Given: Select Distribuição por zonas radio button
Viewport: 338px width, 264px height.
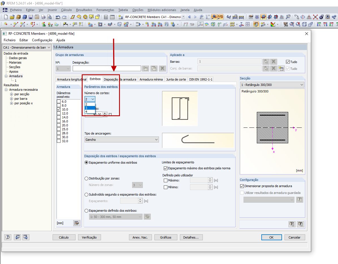Looking at the screenshot, I should [87, 179].
